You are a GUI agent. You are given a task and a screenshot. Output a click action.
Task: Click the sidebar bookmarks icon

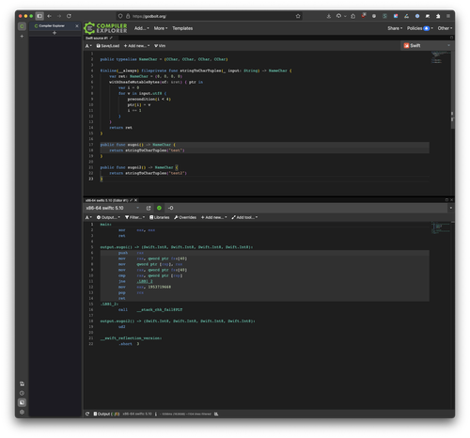tap(22, 383)
